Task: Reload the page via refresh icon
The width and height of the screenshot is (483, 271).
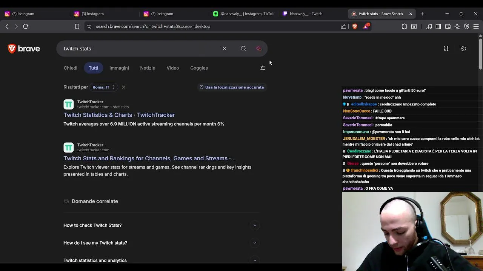Action: point(26,26)
